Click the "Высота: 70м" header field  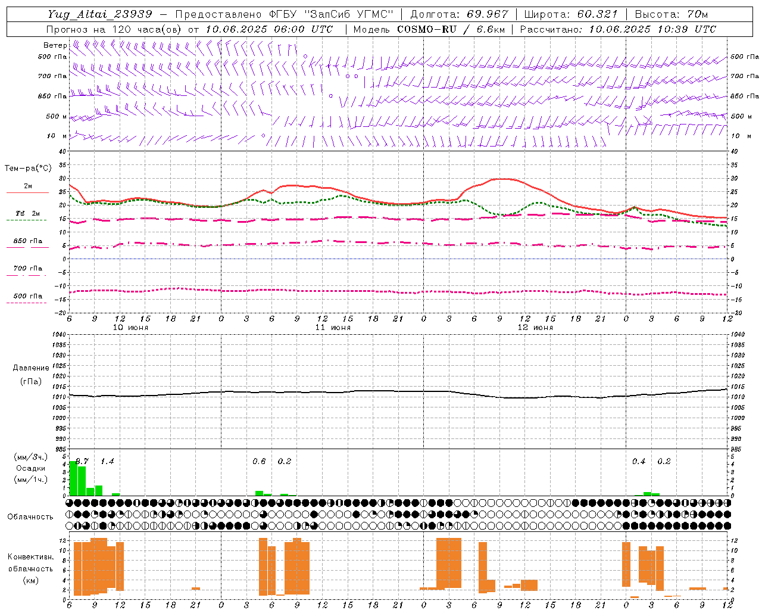point(670,14)
